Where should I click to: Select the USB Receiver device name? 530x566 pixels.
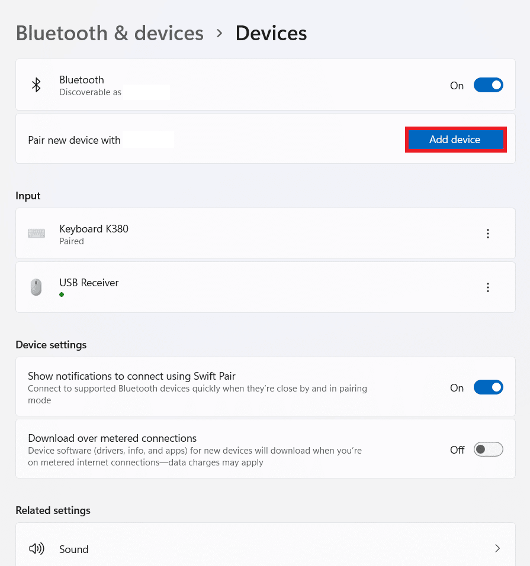(89, 283)
